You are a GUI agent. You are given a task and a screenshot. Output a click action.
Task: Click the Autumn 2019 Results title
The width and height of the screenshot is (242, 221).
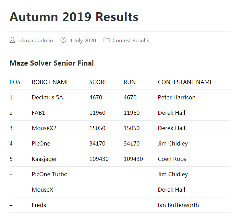[x=74, y=17]
